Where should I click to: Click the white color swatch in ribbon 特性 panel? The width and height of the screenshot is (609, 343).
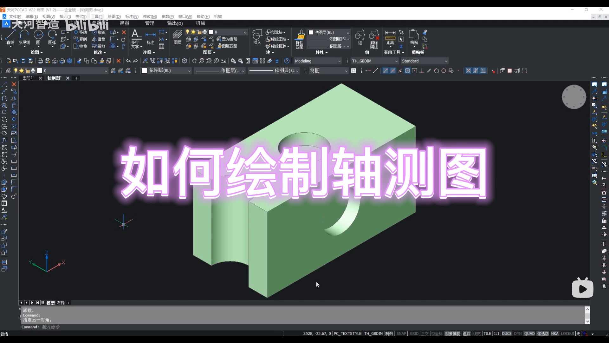click(x=311, y=32)
